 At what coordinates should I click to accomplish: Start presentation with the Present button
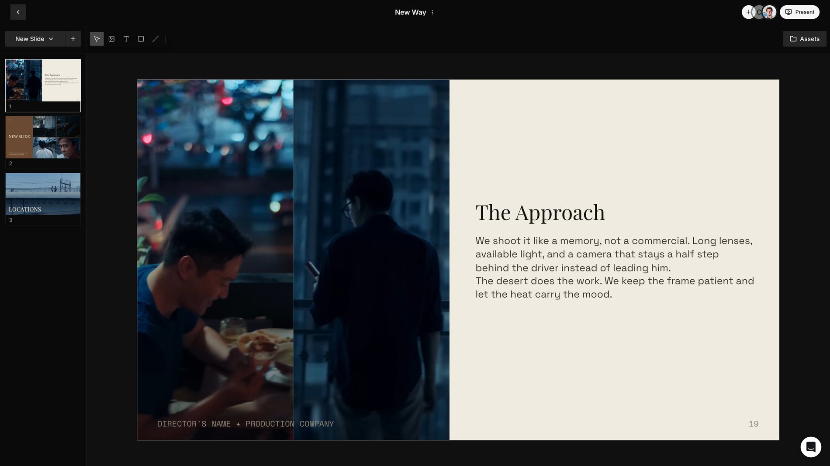[799, 12]
